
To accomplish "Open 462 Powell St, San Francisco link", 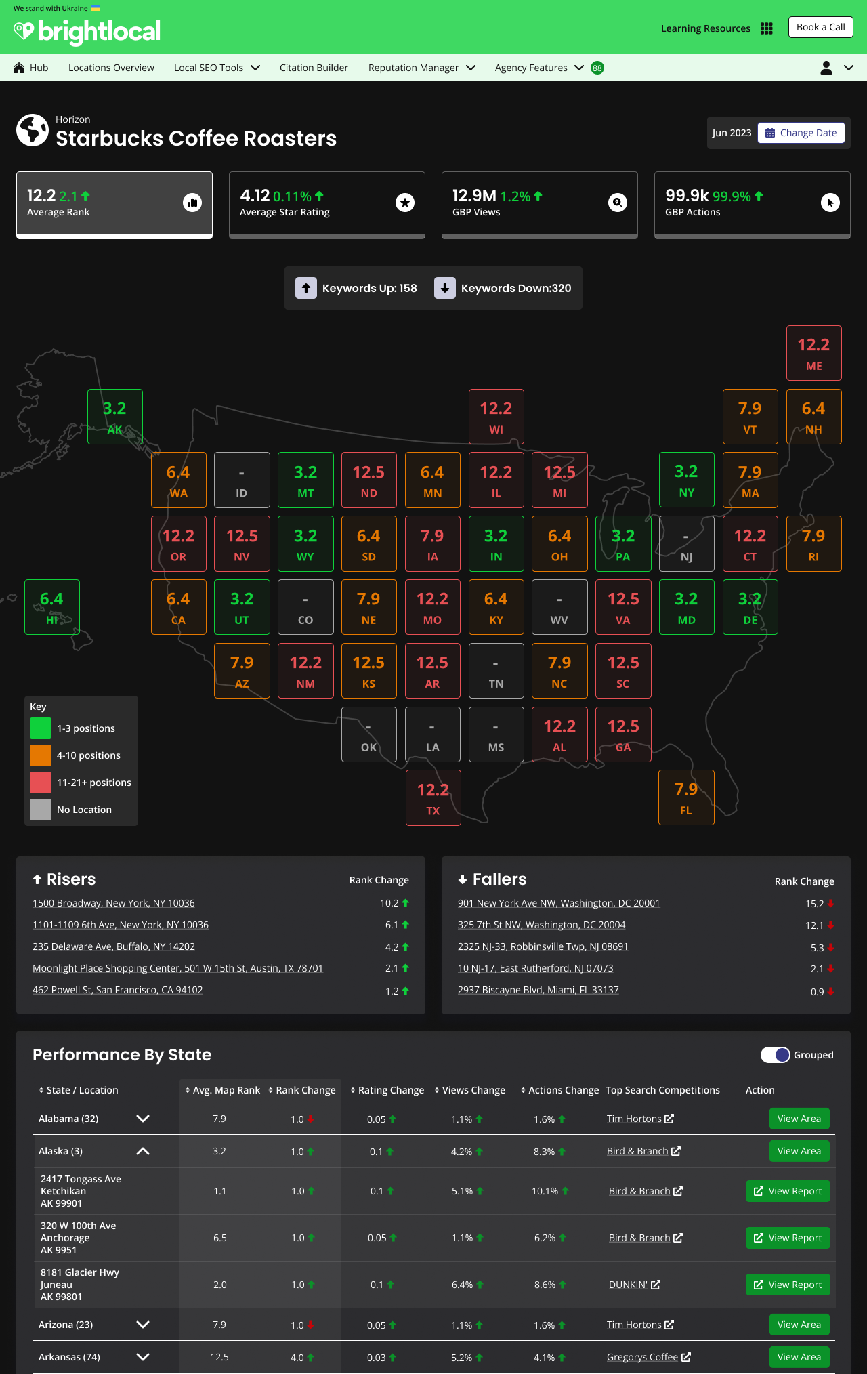I will (x=118, y=990).
